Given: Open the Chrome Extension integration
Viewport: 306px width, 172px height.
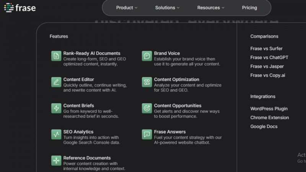Looking at the screenshot, I should [270, 118].
